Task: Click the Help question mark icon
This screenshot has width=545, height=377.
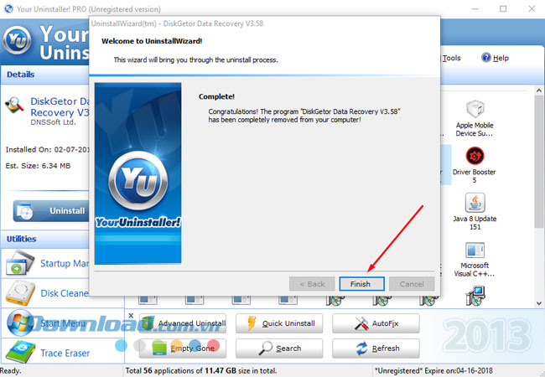Action: pyautogui.click(x=486, y=57)
